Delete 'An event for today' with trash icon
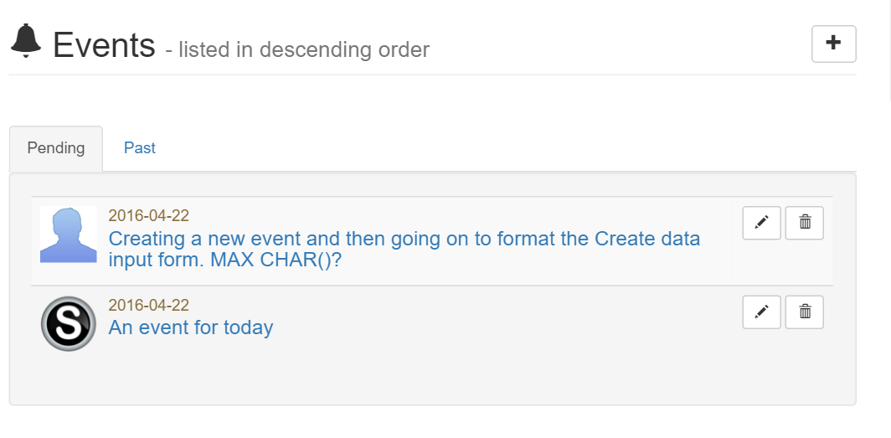This screenshot has height=438, width=891. [x=805, y=312]
